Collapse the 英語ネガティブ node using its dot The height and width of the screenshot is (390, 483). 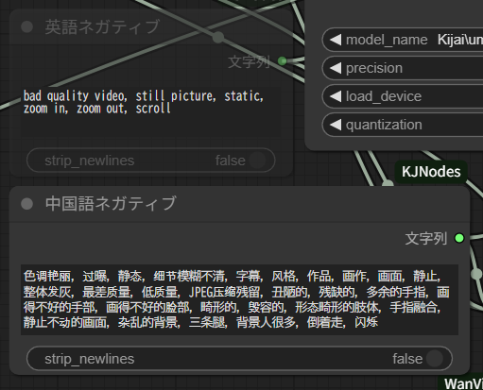26,26
